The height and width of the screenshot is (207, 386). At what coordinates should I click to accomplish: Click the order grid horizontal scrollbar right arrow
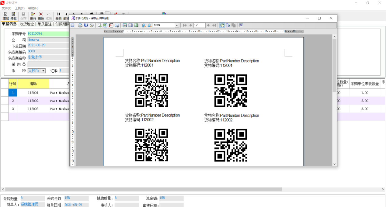tap(383, 189)
